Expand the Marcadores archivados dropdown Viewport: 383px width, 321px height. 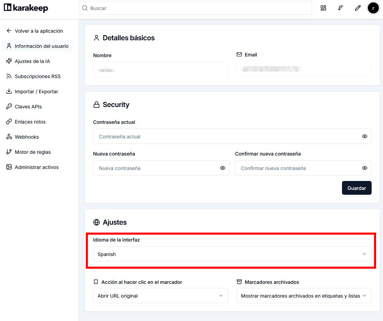[304, 296]
